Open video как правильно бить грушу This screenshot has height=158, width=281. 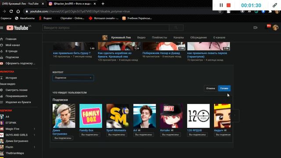[72, 53]
